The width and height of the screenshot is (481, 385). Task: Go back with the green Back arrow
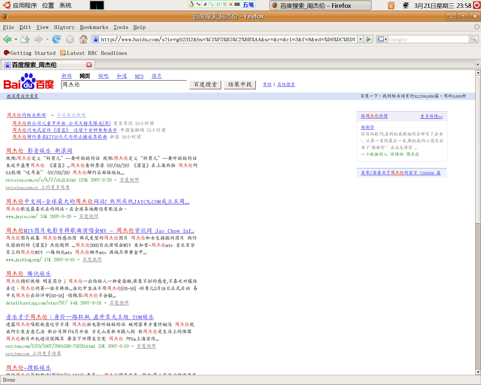pos(7,39)
